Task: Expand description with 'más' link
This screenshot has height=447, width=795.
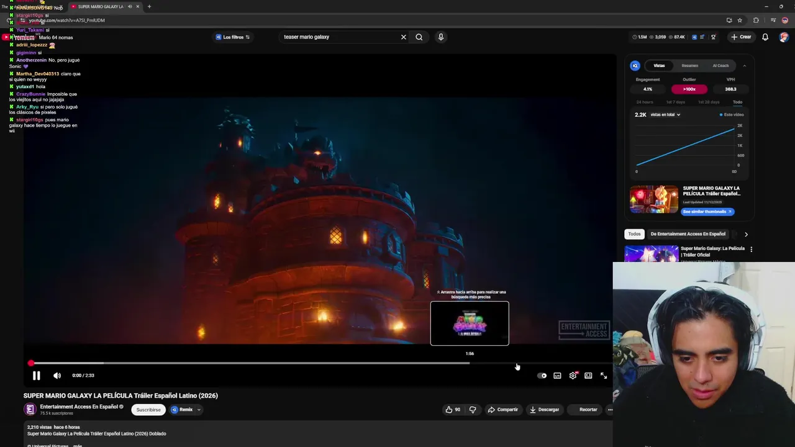Action: point(78,445)
